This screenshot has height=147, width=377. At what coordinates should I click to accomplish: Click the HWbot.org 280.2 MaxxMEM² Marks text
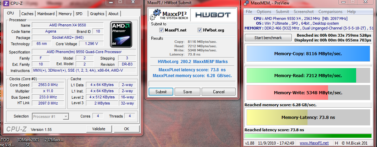pos(192,62)
